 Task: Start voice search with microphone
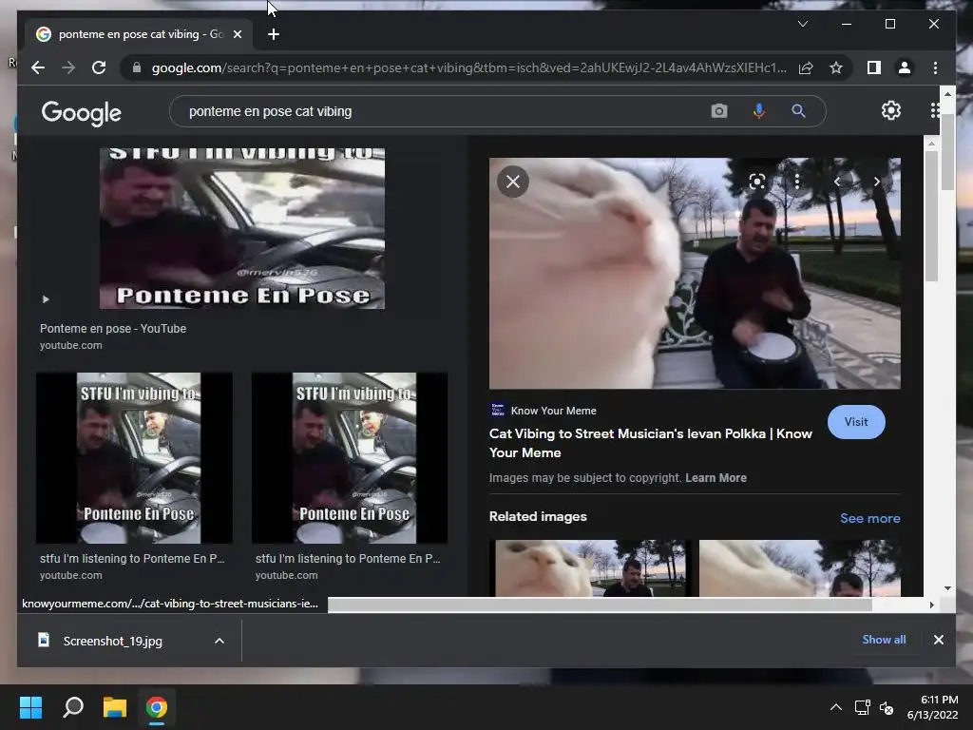coord(758,111)
